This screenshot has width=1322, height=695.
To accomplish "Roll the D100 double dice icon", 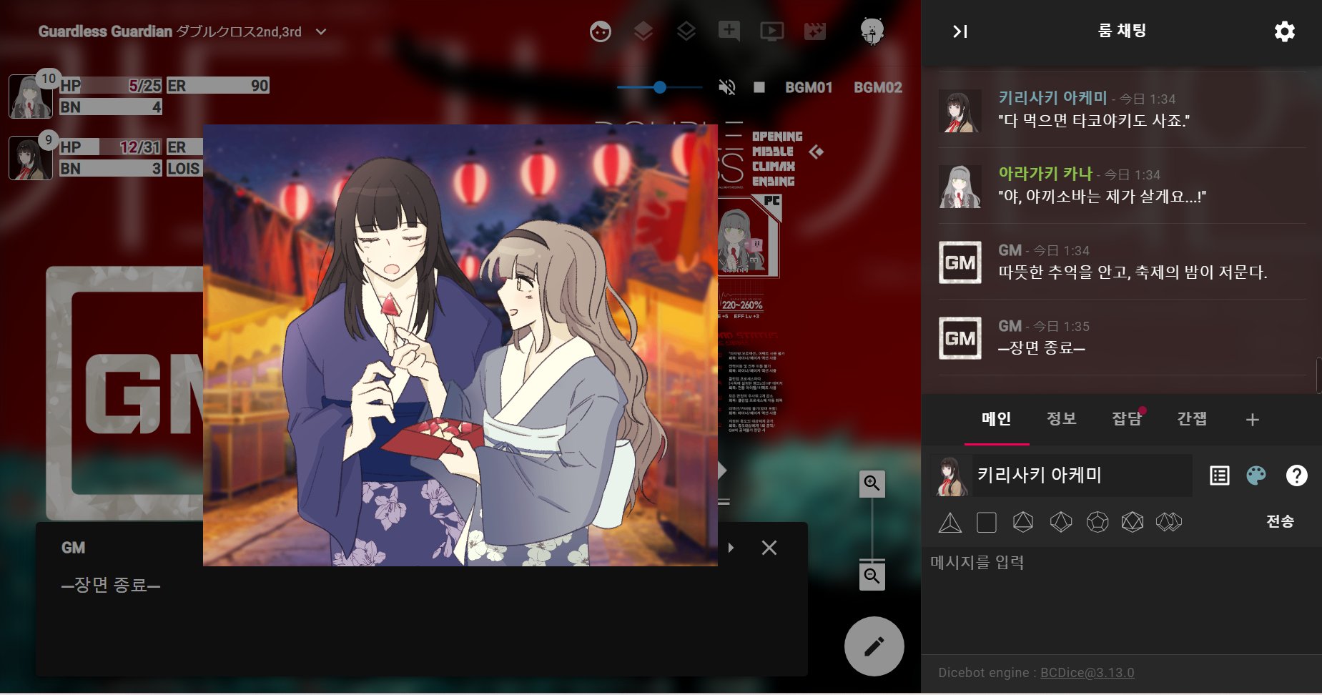I will 1169,522.
